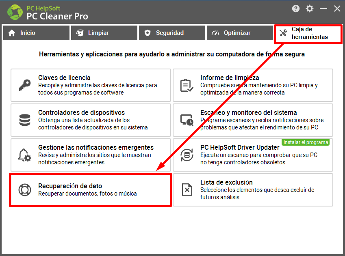The image size is (345, 256).
Task: Open Lista de exclusión tool
Action: pos(253,190)
